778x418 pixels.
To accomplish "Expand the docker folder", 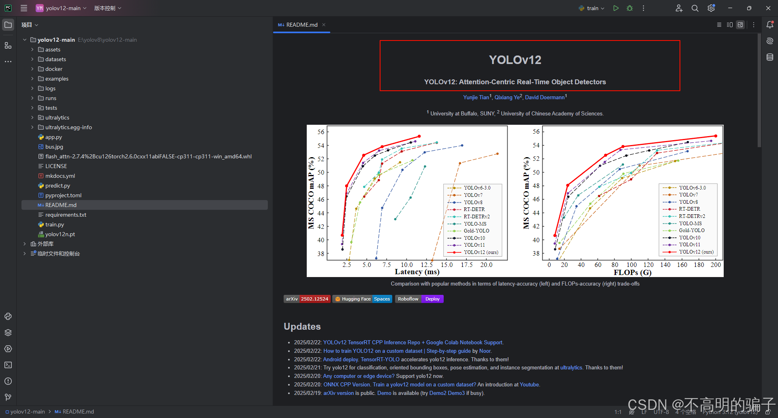I will click(32, 69).
